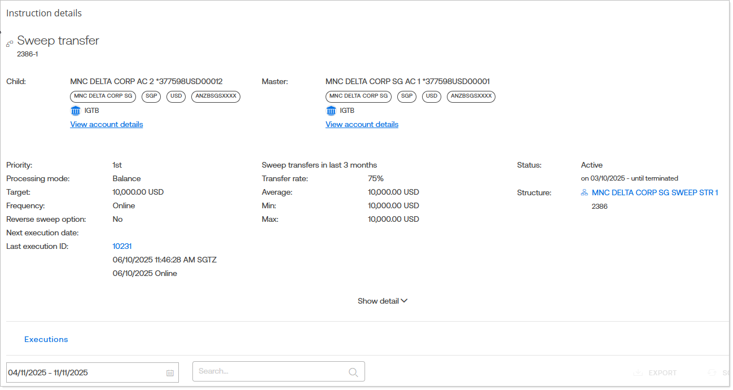This screenshot has height=390, width=733.
Task: Open MNC DELTA CORP SG SWEEP STR 1 structure
Action: pyautogui.click(x=655, y=193)
